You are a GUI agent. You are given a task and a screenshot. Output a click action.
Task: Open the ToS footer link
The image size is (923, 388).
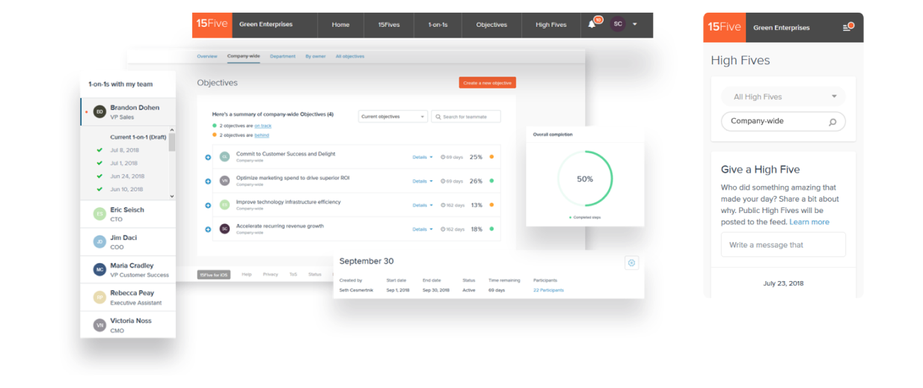pos(293,274)
